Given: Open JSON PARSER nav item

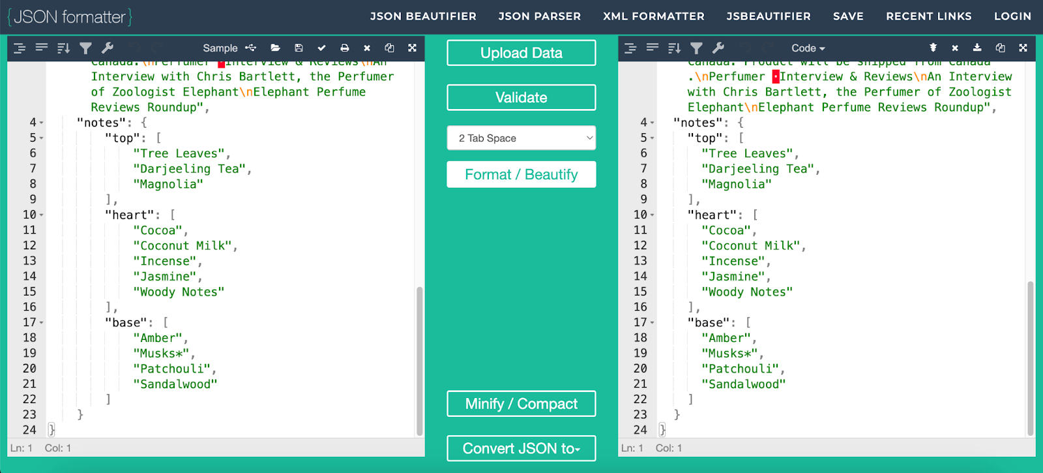Looking at the screenshot, I should [540, 16].
